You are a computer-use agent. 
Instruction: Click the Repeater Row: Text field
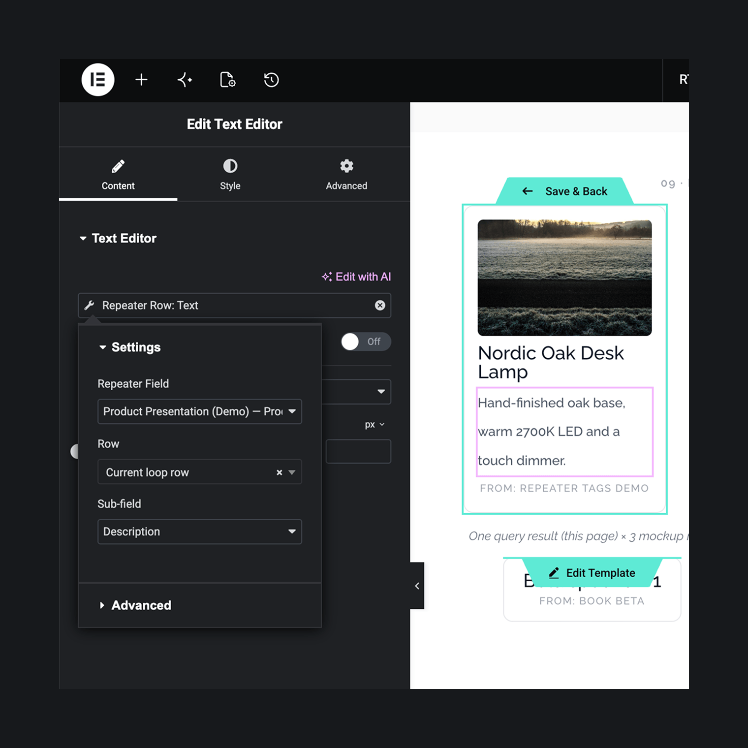coord(235,305)
